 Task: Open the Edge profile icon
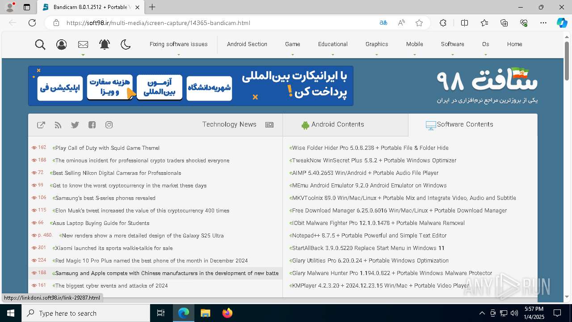(10, 7)
